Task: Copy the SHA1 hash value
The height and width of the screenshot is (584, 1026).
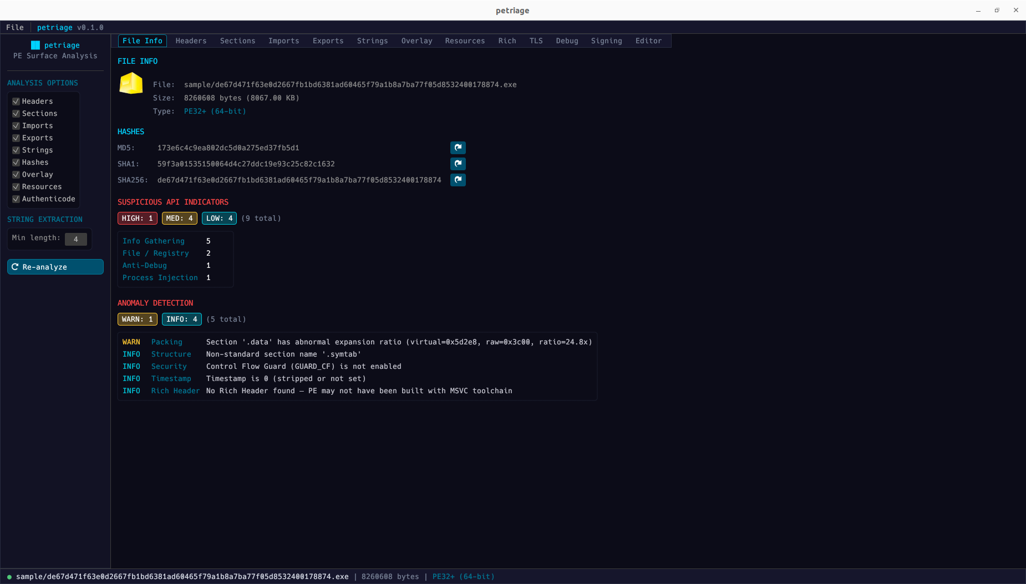Action: (x=458, y=164)
